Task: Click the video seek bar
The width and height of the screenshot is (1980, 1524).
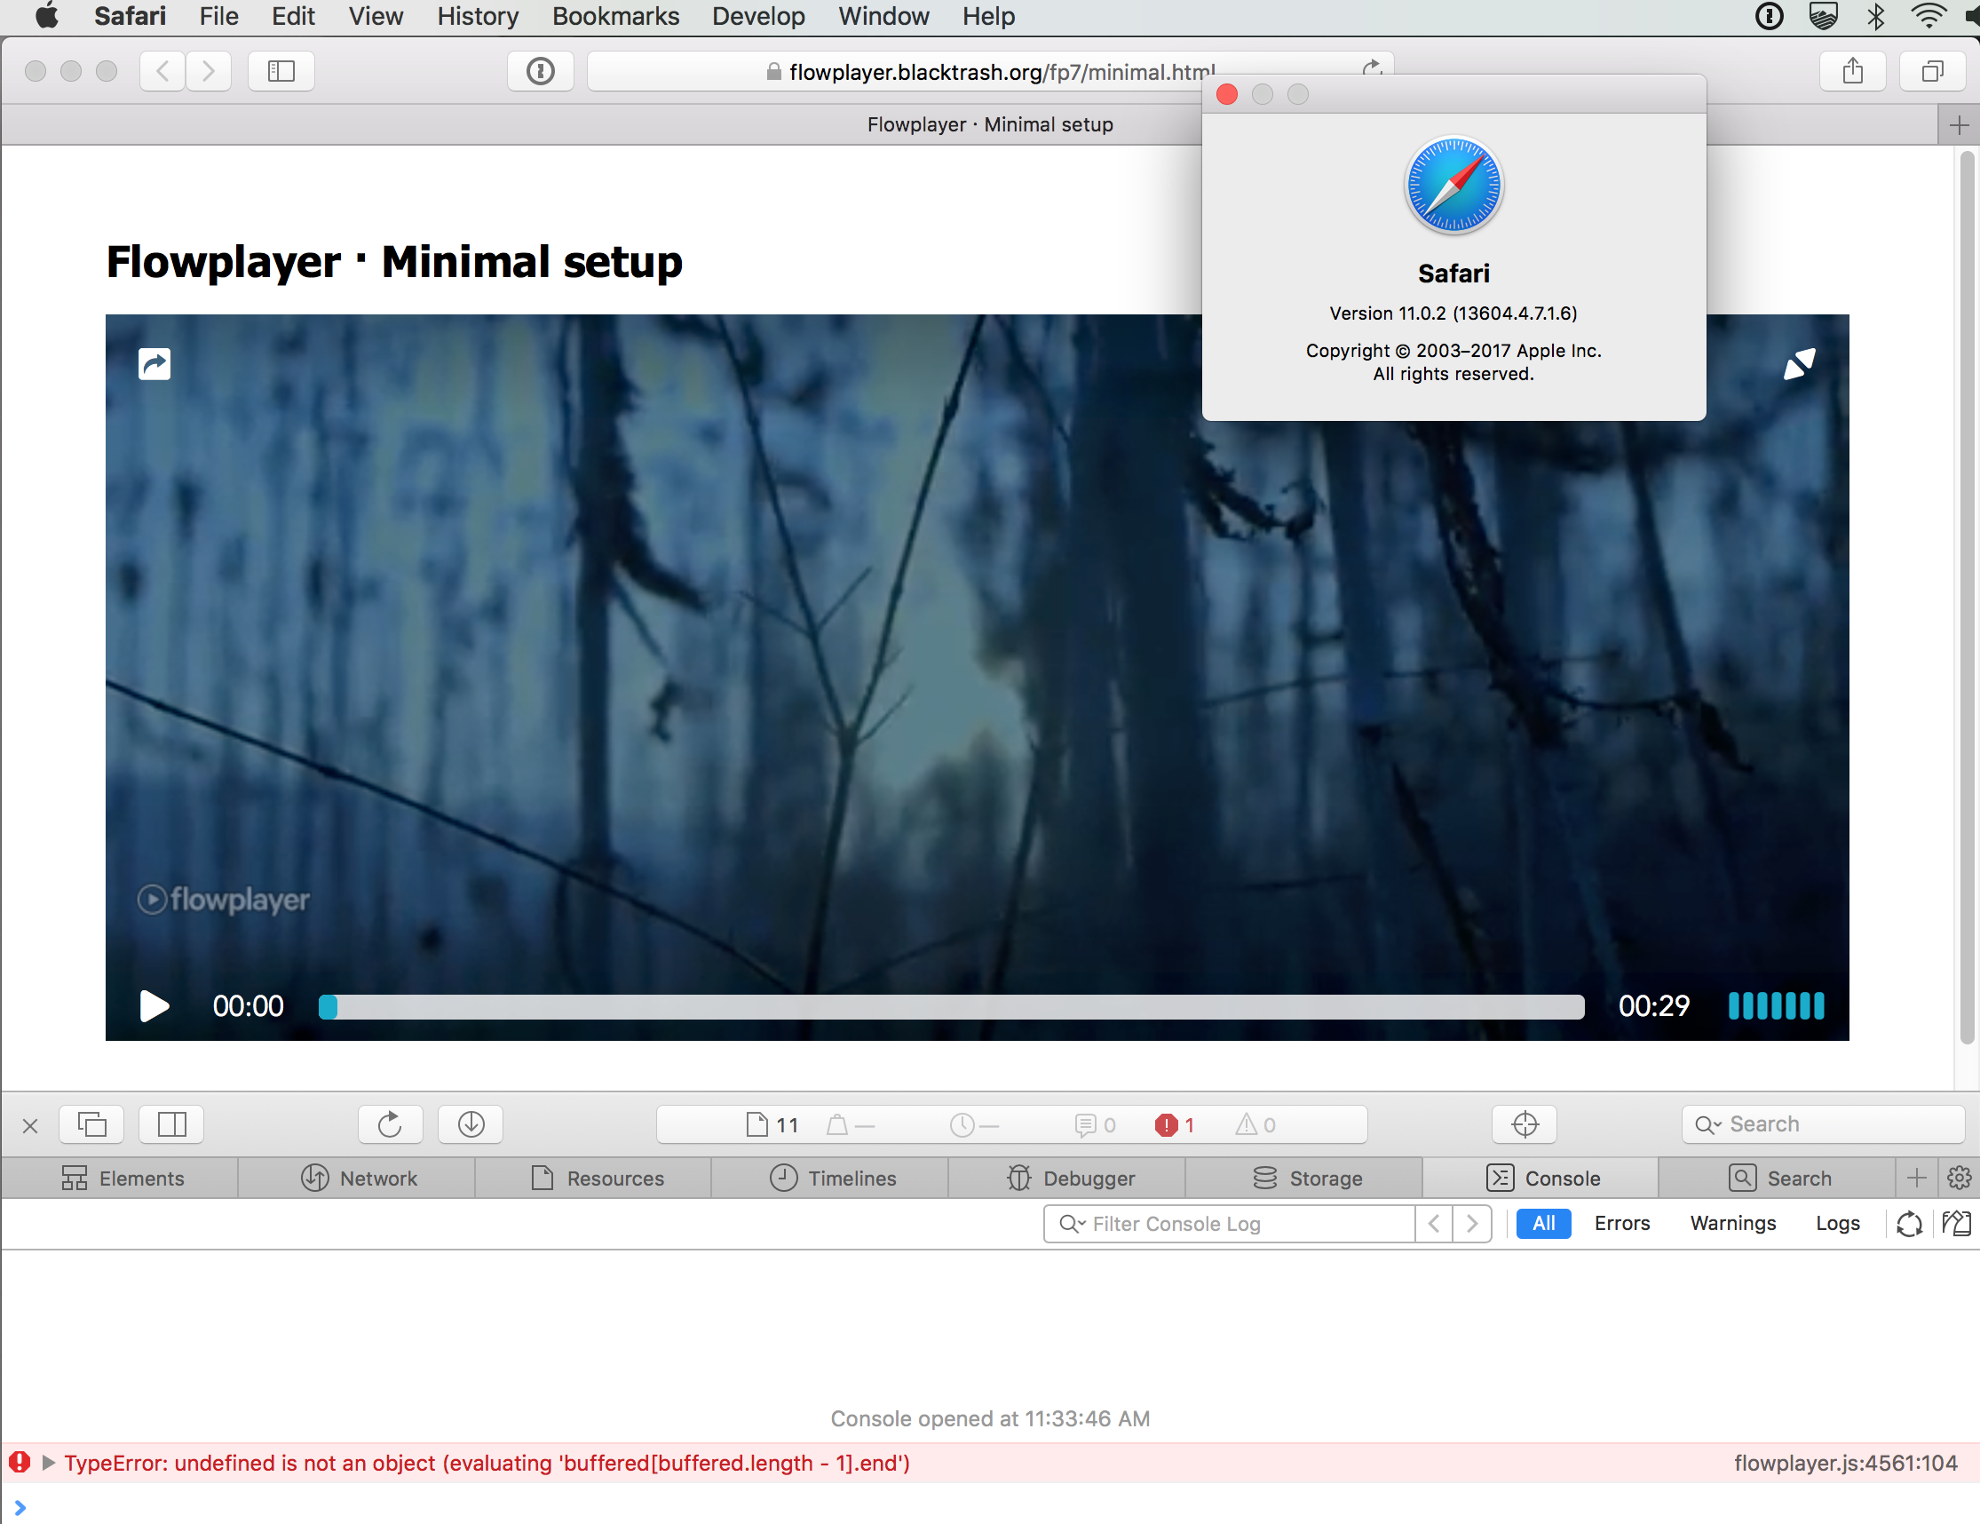Action: pyautogui.click(x=952, y=1006)
